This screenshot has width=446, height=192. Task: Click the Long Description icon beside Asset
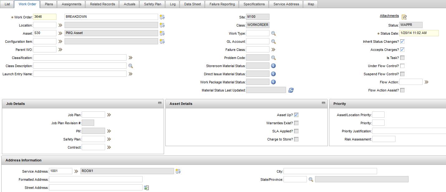(162, 33)
